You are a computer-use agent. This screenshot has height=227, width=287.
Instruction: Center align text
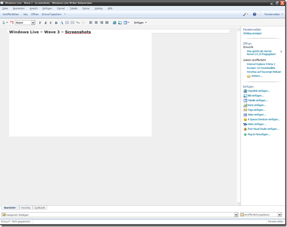[96, 23]
